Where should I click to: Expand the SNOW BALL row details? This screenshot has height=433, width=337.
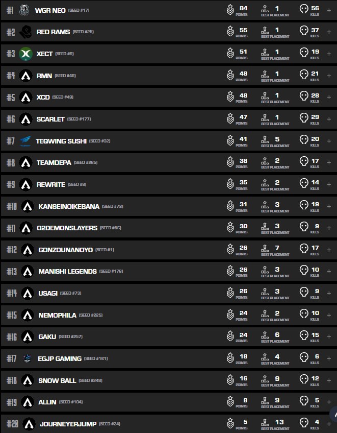[x=329, y=380]
